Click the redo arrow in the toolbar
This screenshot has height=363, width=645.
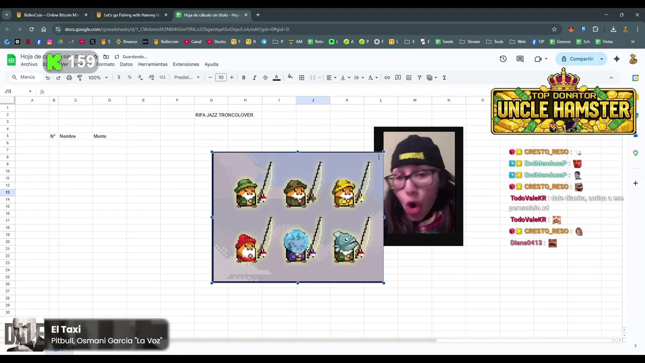pyautogui.click(x=58, y=78)
